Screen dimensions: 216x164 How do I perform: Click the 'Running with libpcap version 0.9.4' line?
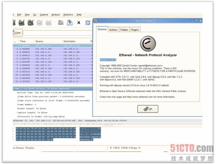pos(135,85)
